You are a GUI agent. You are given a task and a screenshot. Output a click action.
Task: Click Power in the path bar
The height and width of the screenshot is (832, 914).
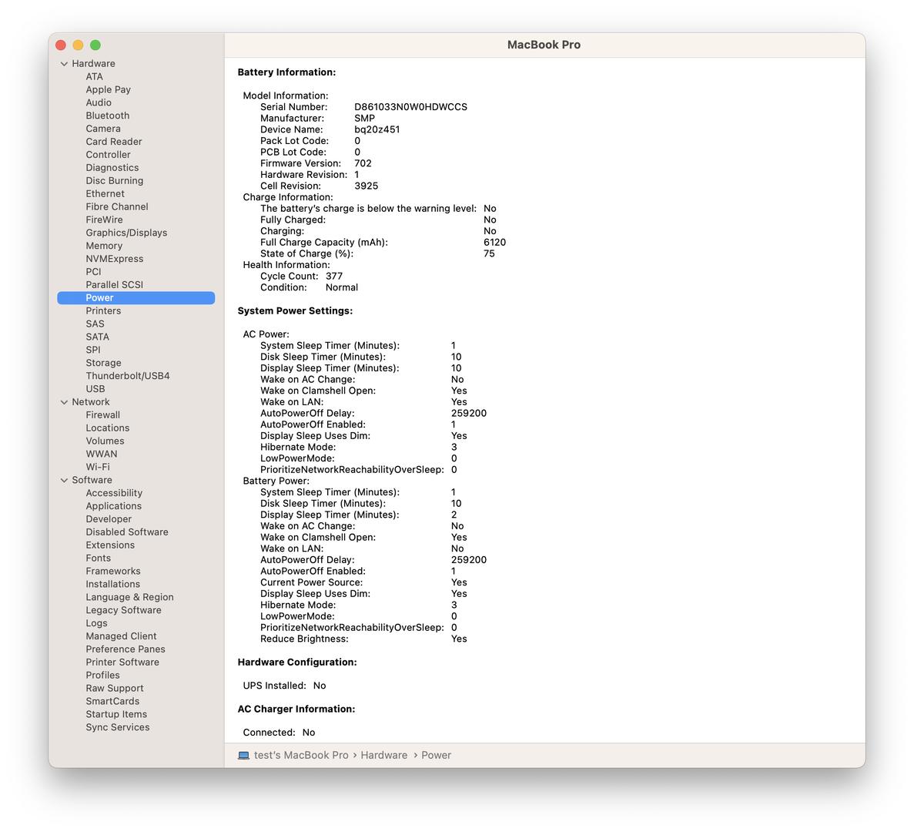[x=437, y=756]
